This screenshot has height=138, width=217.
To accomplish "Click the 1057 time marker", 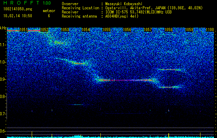I will (148, 30).
